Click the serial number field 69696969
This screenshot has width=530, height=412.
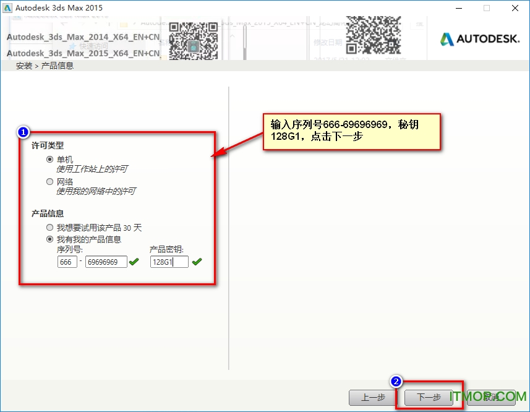[106, 262]
